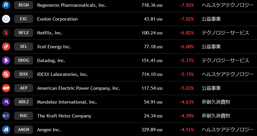
Task: Open the REGN ticker symbol badge
Action: (24, 5)
